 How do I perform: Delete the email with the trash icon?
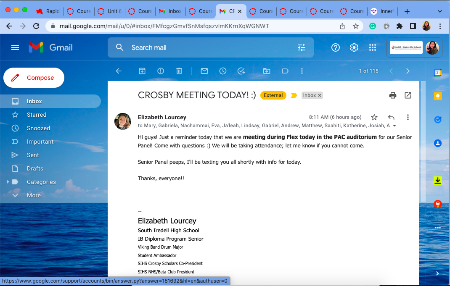(179, 71)
